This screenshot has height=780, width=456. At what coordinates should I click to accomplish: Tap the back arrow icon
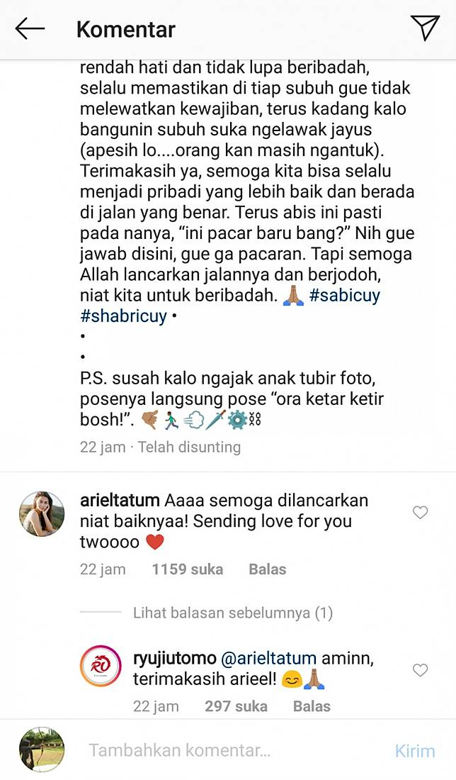coord(30,29)
